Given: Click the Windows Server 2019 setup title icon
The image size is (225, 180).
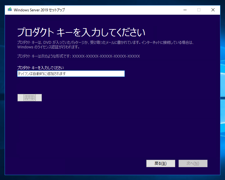Looking at the screenshot, I should (x=10, y=9).
